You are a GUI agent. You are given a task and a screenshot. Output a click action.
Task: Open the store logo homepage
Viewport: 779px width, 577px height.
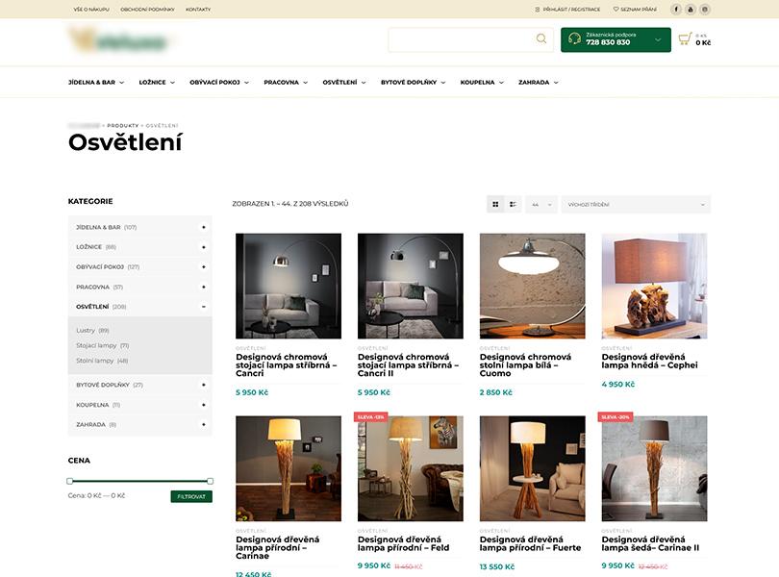coord(121,40)
